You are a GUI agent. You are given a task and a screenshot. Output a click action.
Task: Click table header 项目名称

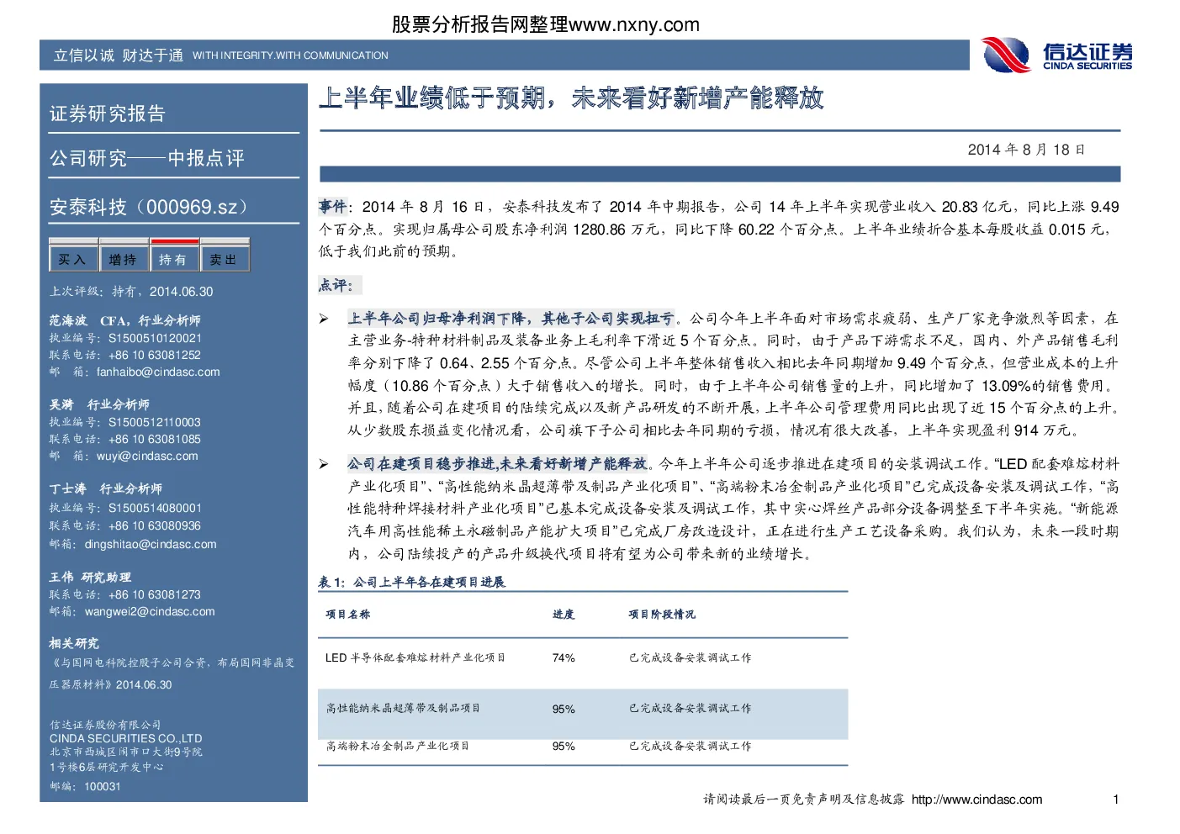[348, 615]
